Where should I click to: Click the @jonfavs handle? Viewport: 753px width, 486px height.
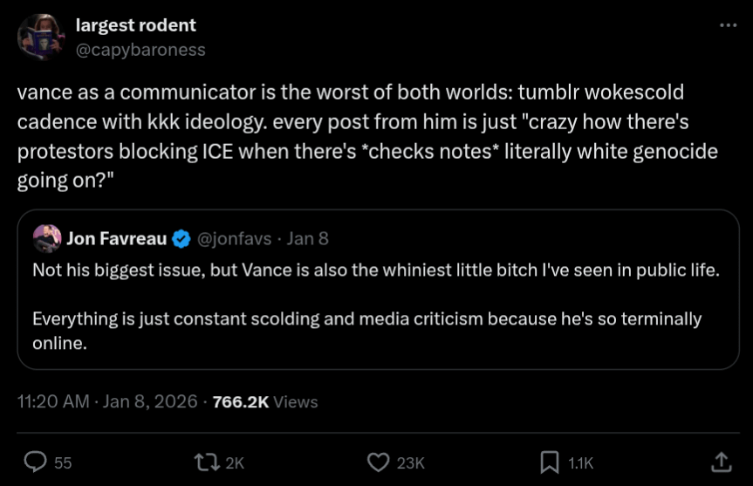click(235, 238)
